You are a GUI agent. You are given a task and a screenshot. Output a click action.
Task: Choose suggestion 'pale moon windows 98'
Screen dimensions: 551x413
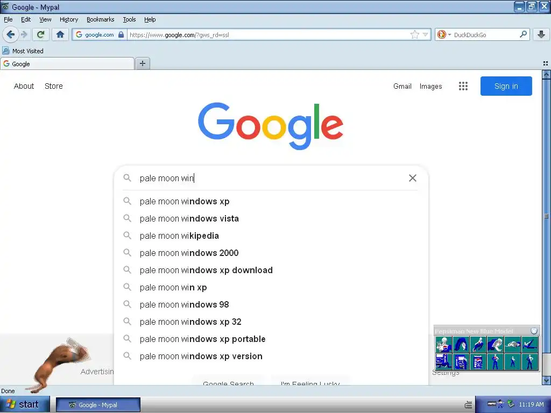[271, 304]
